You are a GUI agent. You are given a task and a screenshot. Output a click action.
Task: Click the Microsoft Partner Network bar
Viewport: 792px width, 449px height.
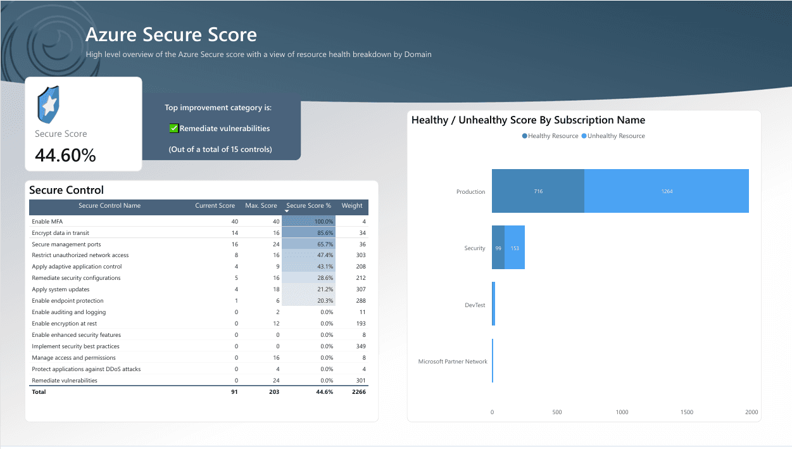click(493, 361)
